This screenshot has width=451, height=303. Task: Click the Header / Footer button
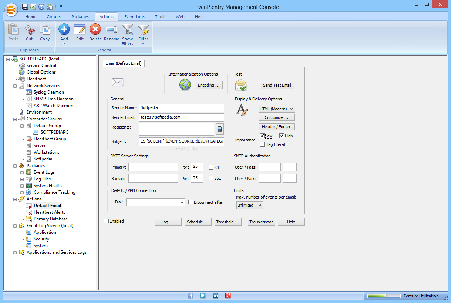(277, 127)
